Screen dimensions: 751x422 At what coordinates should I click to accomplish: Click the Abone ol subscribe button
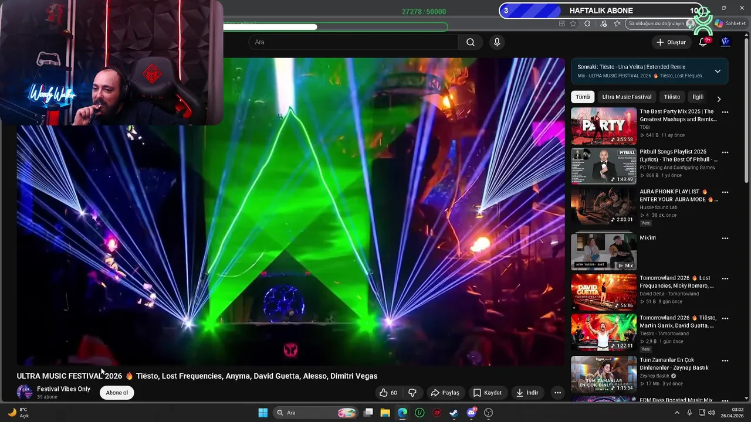pyautogui.click(x=117, y=393)
